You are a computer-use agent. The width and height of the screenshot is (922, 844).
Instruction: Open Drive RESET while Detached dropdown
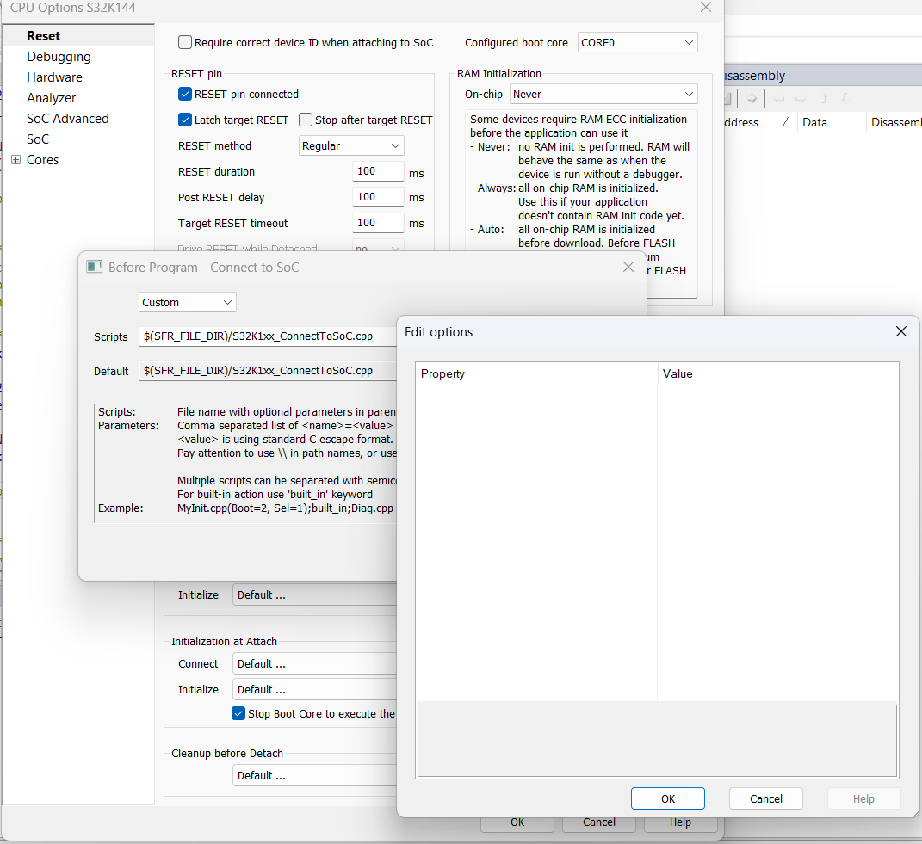tap(378, 246)
